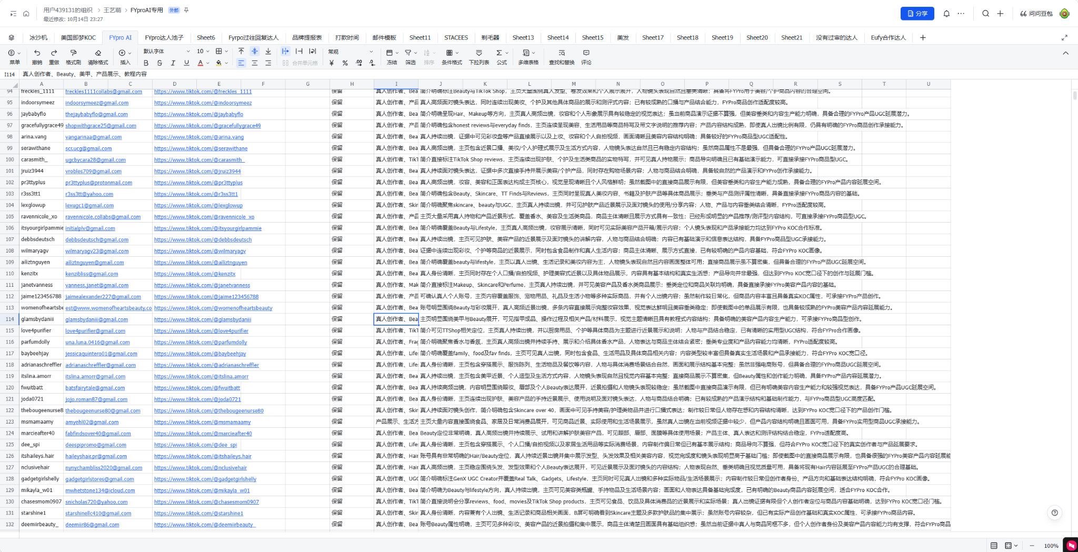Click the 问问豆包 assistant button

1036,14
